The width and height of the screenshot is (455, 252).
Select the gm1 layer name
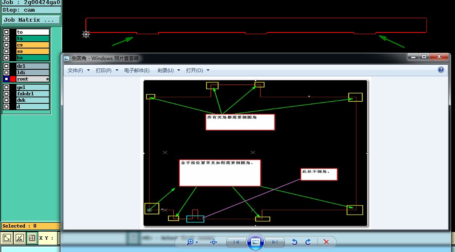[33, 87]
